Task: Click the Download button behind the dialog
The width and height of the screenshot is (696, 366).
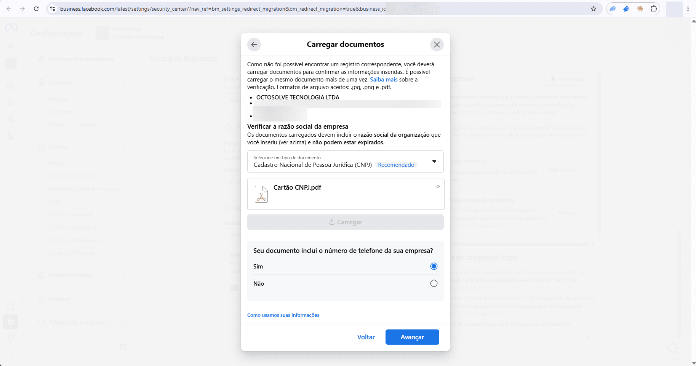Action: pyautogui.click(x=567, y=79)
